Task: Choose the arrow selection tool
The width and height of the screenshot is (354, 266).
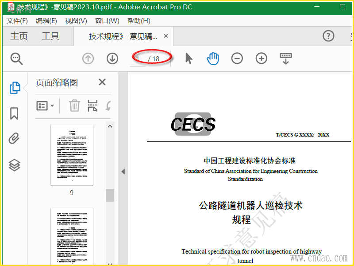Action: [189, 59]
